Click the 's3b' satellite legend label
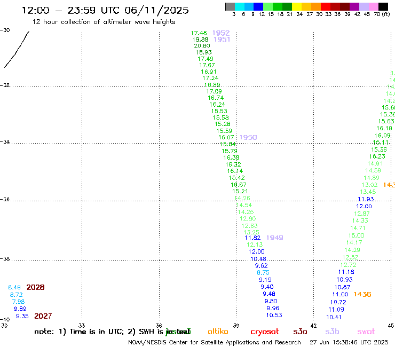The width and height of the screenshot is (395, 347). pyautogui.click(x=332, y=332)
